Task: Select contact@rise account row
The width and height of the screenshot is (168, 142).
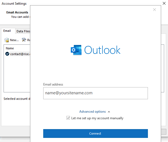Action: 18,54
